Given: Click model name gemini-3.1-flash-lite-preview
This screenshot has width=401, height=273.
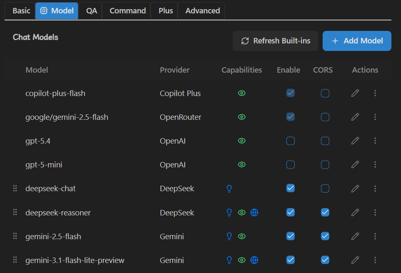Looking at the screenshot, I should click(x=75, y=260).
